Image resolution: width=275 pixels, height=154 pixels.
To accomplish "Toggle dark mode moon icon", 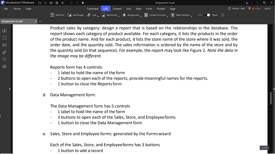I will pos(247,3).
